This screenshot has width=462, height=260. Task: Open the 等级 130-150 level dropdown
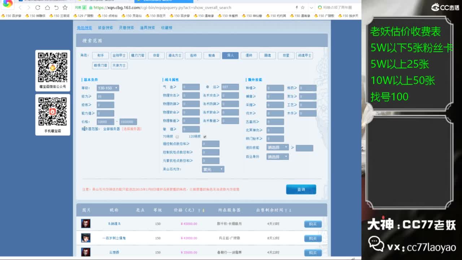(x=108, y=88)
